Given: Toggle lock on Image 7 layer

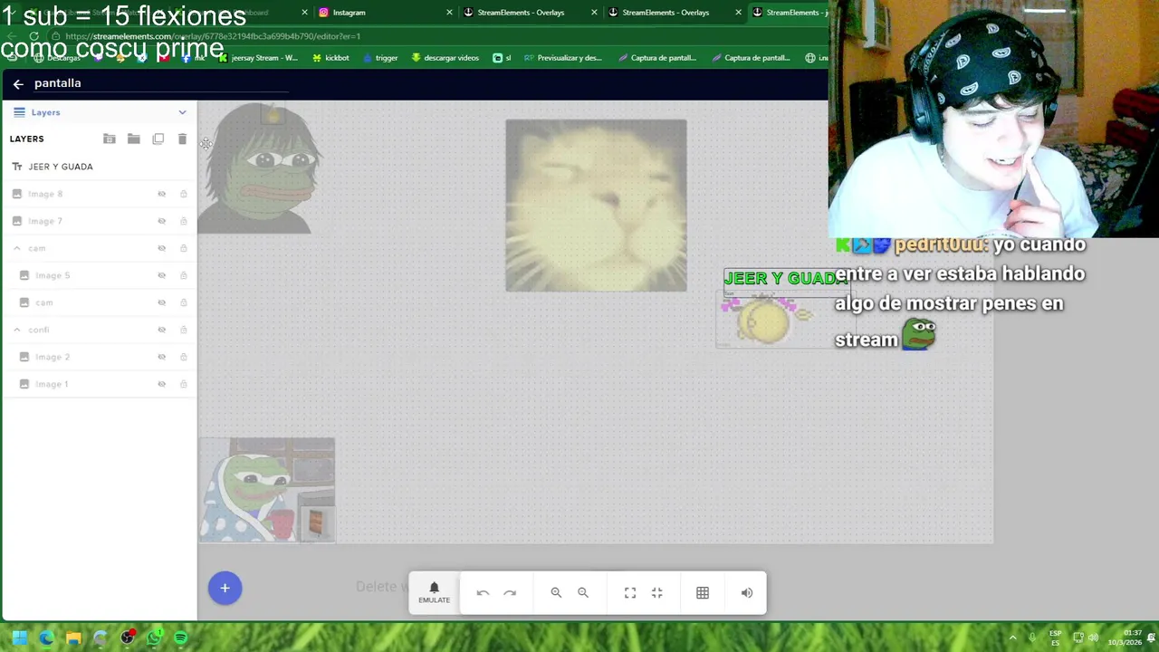Looking at the screenshot, I should pos(184,221).
